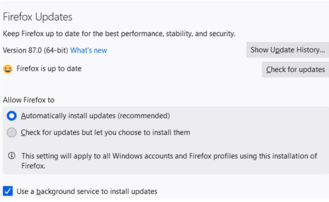The image size is (329, 202).
Task: Click the word 'Firefox.' ending the info note
Action: point(33,166)
